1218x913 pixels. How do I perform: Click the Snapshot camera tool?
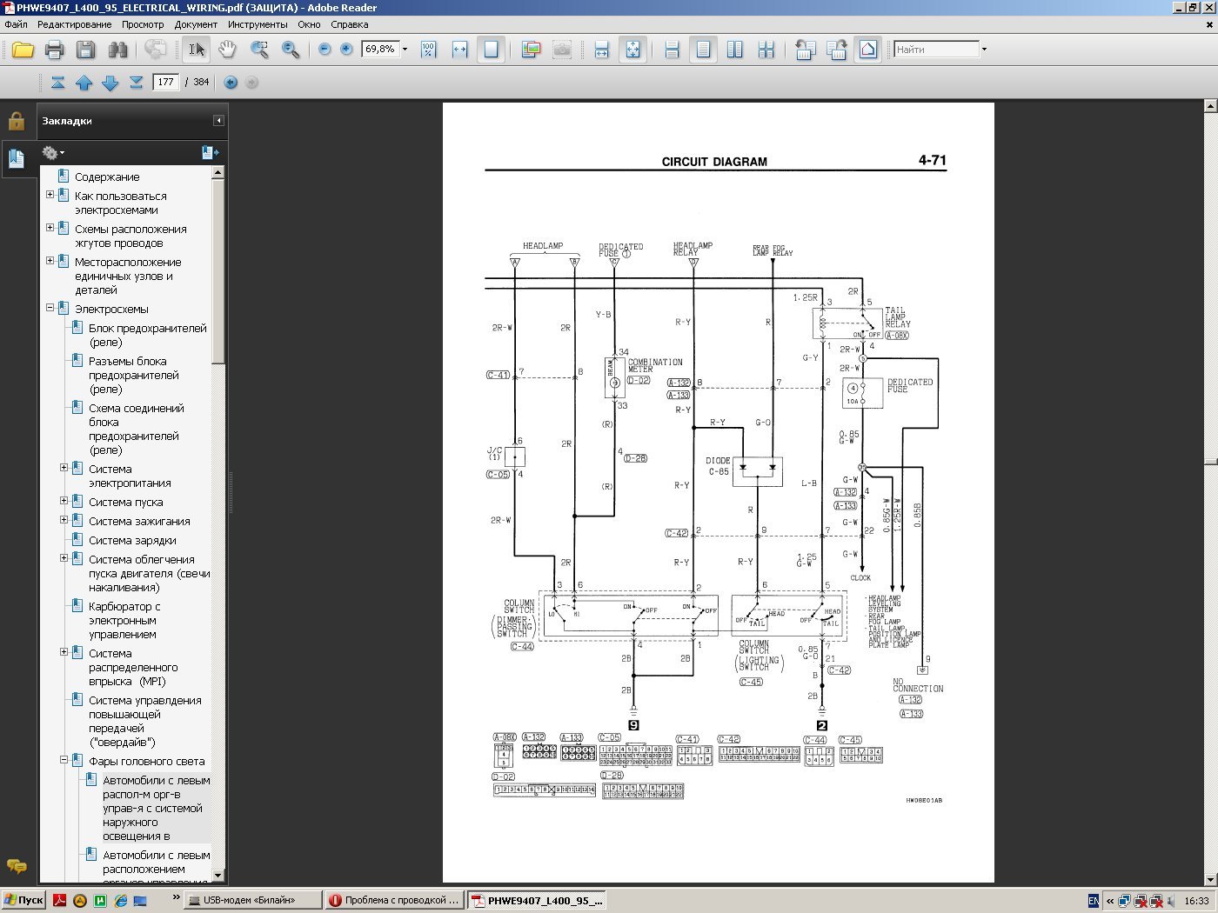coord(562,50)
